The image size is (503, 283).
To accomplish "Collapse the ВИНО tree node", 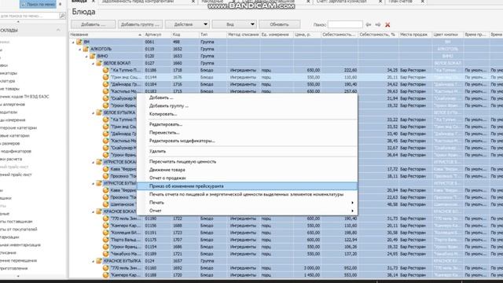I will click(x=86, y=56).
